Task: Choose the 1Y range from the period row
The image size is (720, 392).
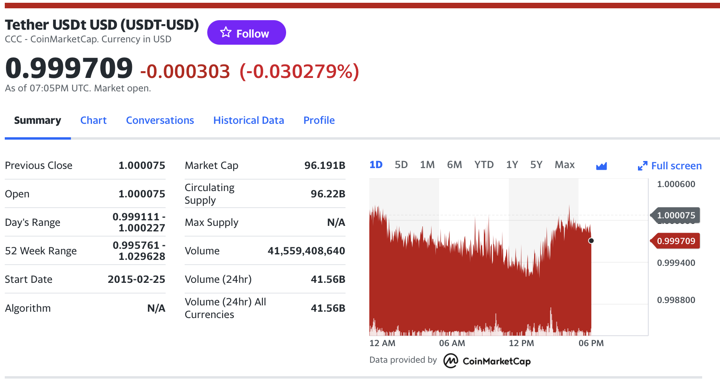Action: 512,165
